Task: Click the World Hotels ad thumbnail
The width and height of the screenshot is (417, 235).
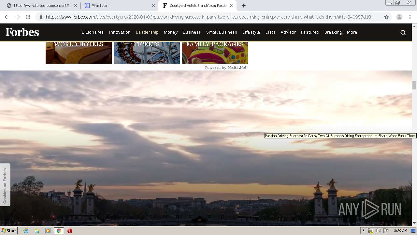Action: (79, 53)
